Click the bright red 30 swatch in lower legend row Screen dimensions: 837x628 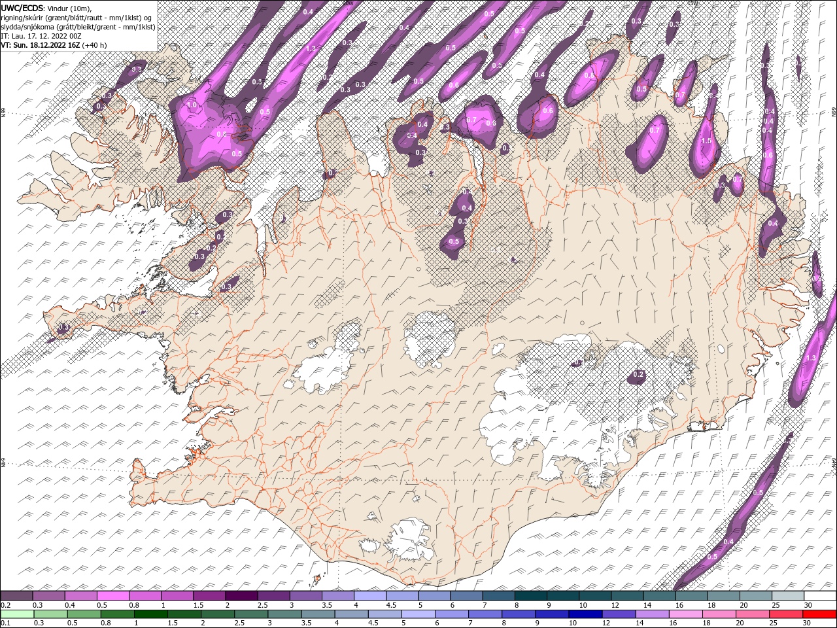click(x=819, y=614)
